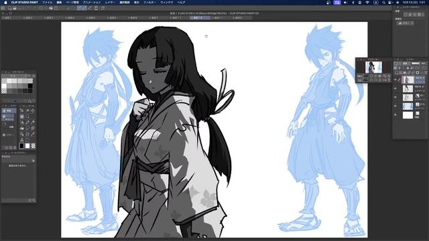429x241 pixels.
Task: Open the Apple menu
Action: (x=5, y=2)
